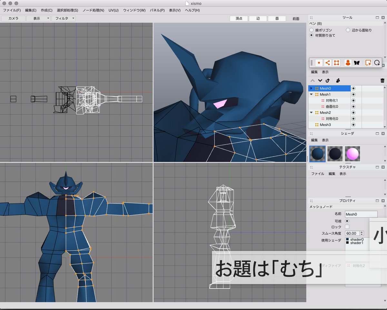This screenshot has width=387, height=310.
Task: Open the 表示 dropdown in viewport toolbar
Action: pos(38,18)
